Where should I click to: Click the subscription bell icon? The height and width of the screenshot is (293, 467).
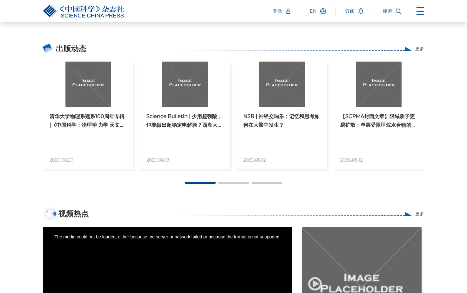tap(361, 11)
